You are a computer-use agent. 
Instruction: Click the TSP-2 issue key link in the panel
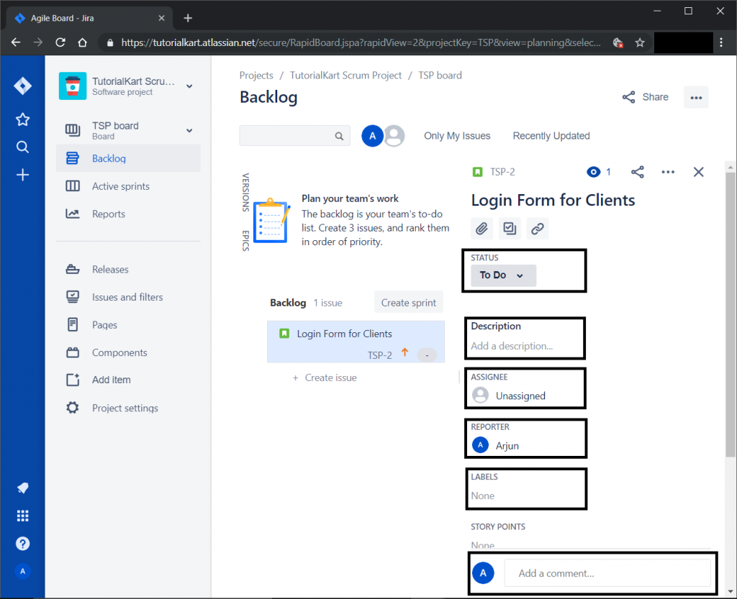tap(502, 173)
